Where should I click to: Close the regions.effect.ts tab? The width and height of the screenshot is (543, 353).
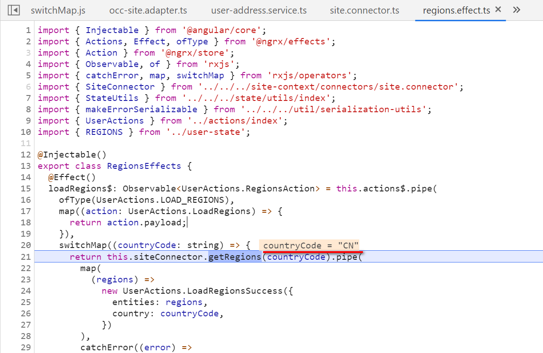click(x=498, y=10)
